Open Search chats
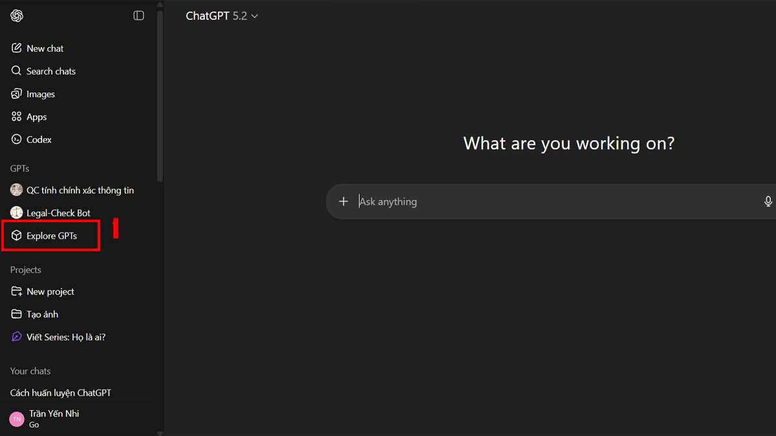Image resolution: width=776 pixels, height=436 pixels. (x=50, y=71)
